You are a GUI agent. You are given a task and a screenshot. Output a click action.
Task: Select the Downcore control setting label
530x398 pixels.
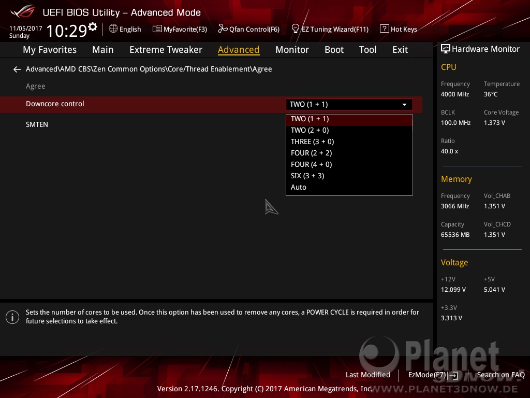click(x=55, y=104)
